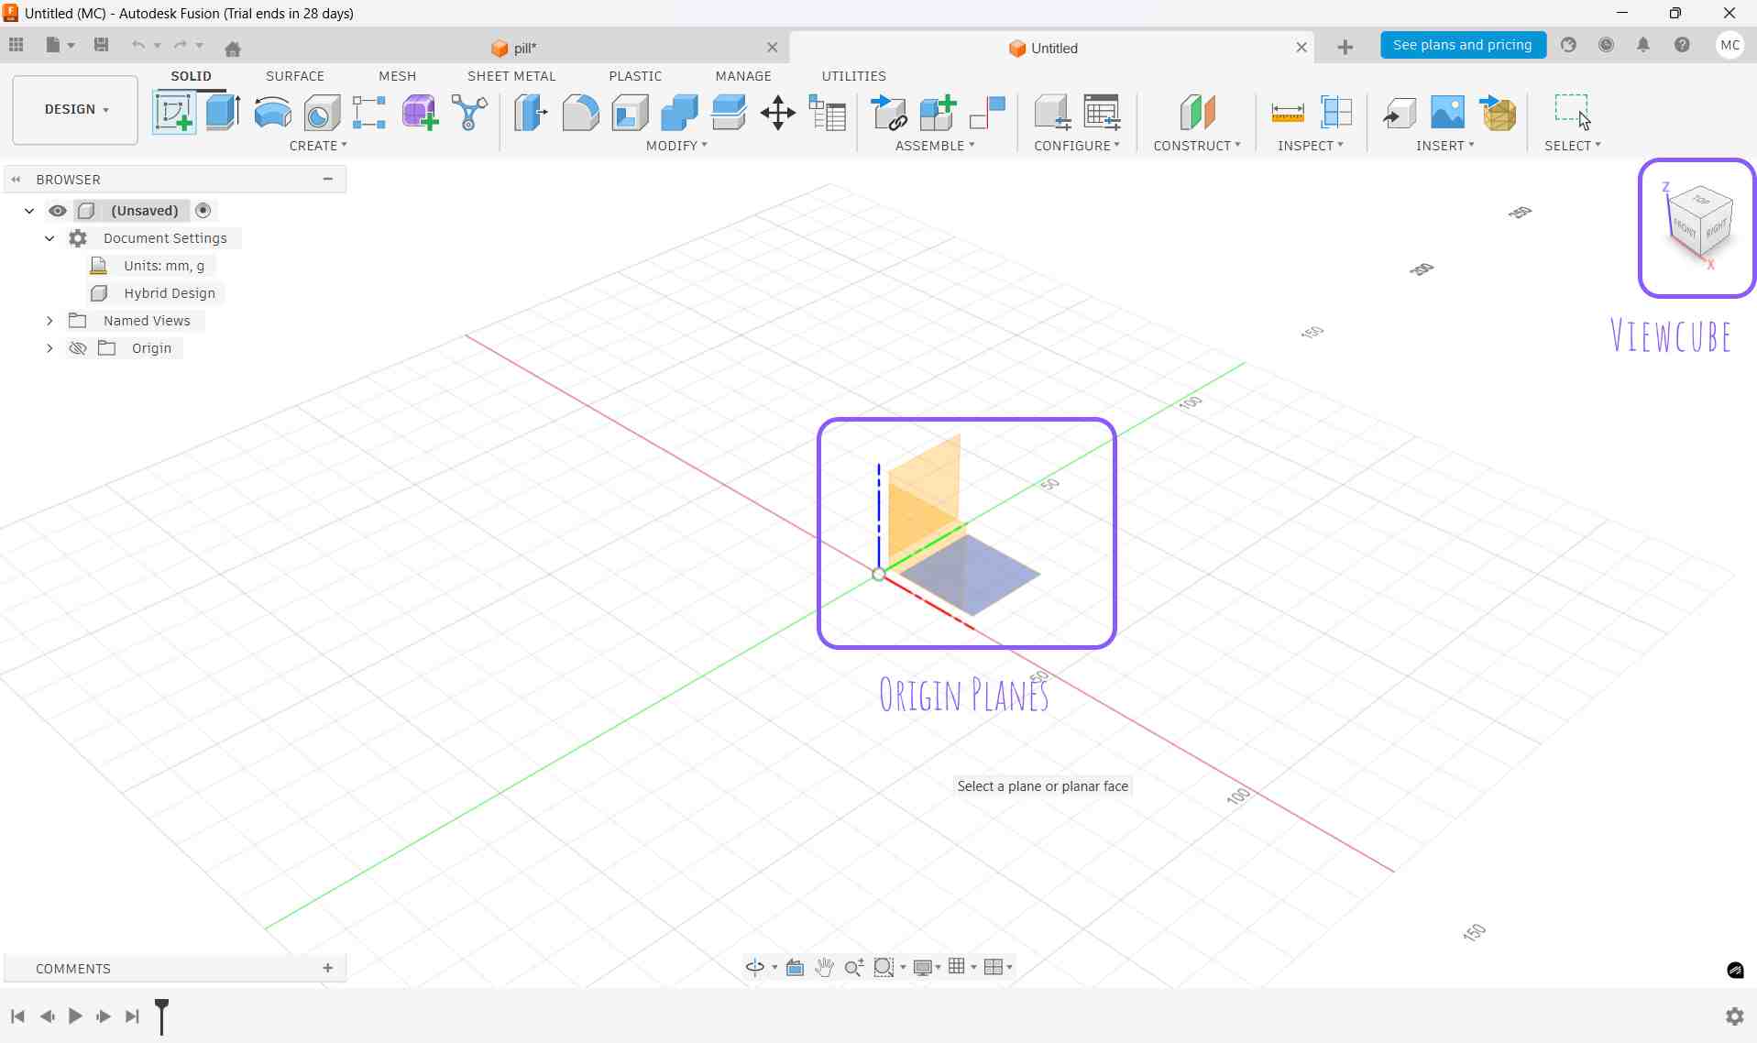1757x1043 pixels.
Task: Collapse the Browser panel with minus
Action: click(x=328, y=180)
